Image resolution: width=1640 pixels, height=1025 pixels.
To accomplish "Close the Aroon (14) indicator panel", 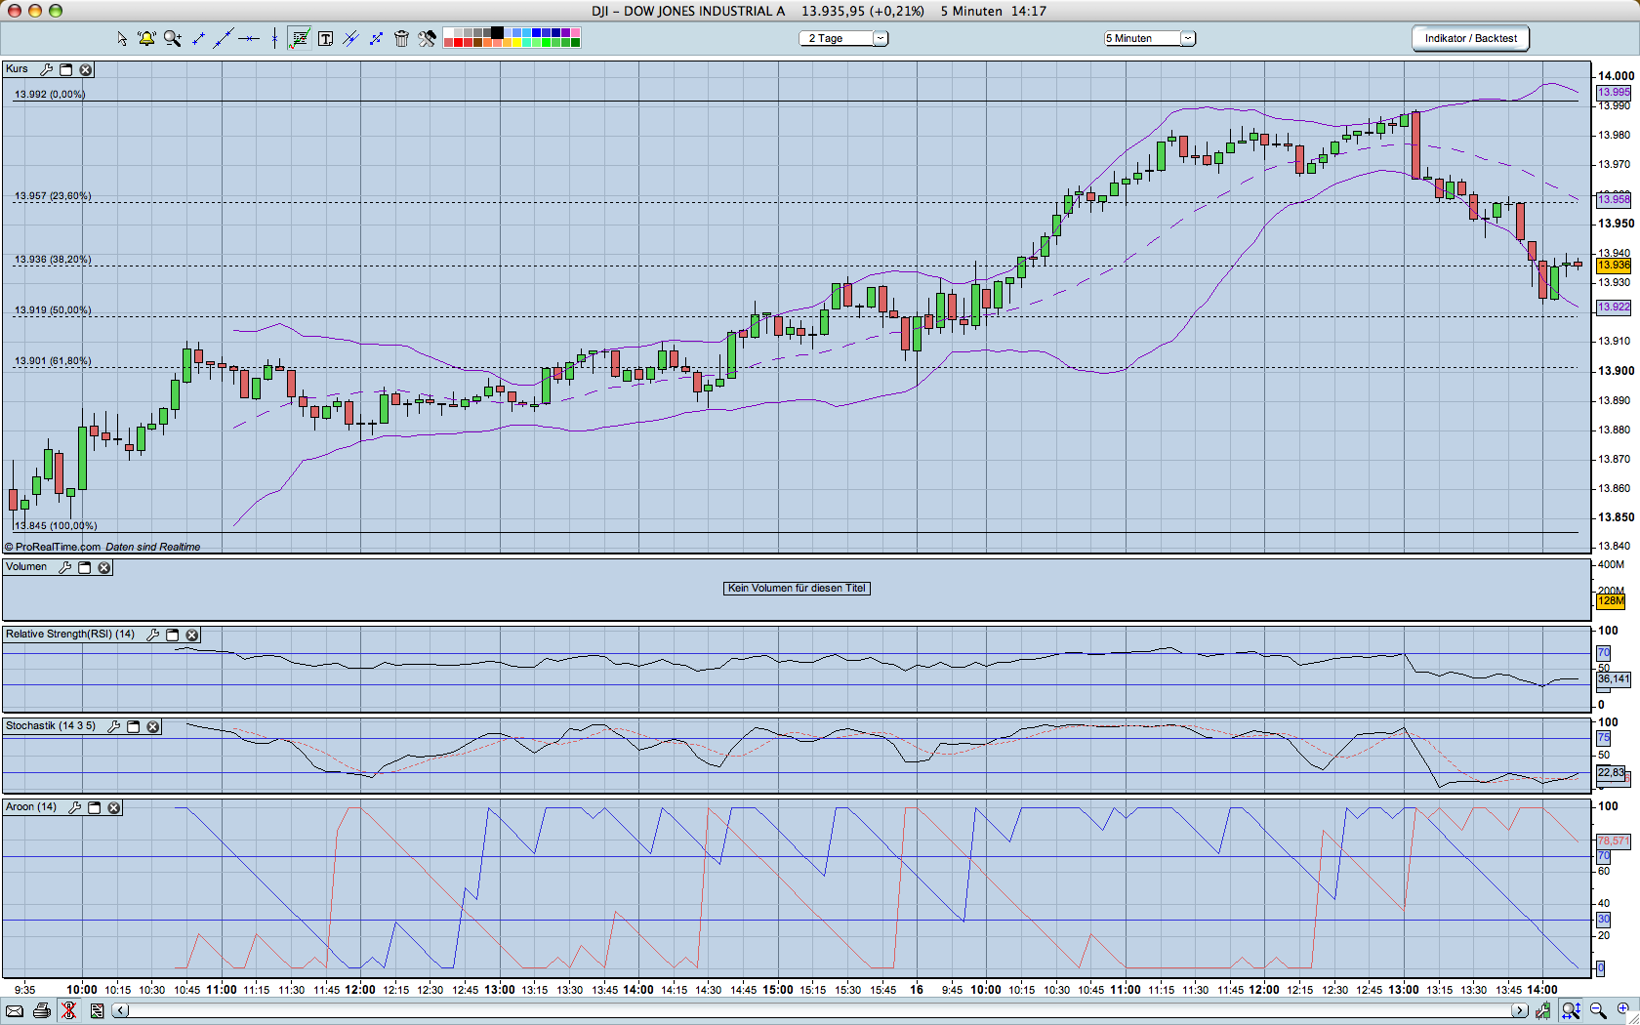I will [x=114, y=807].
